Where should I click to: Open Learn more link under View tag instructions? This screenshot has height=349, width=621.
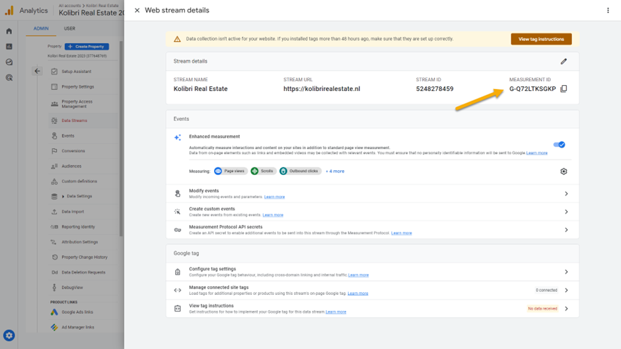(x=336, y=312)
